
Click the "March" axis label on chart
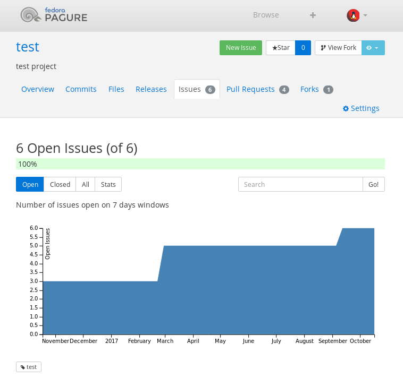165,341
